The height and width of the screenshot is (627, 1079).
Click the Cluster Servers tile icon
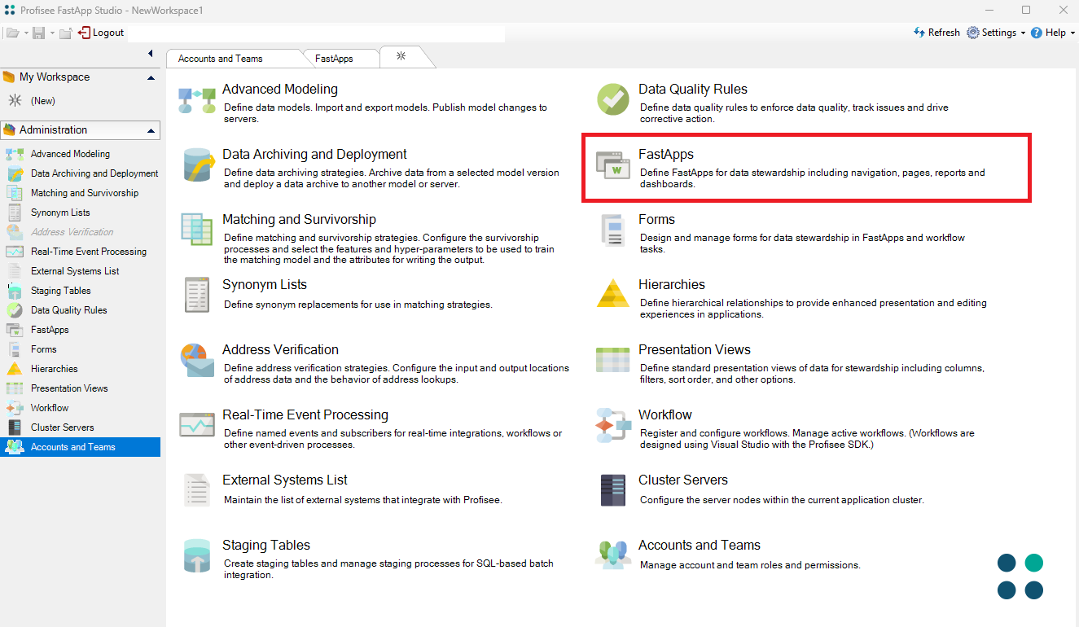pyautogui.click(x=613, y=490)
